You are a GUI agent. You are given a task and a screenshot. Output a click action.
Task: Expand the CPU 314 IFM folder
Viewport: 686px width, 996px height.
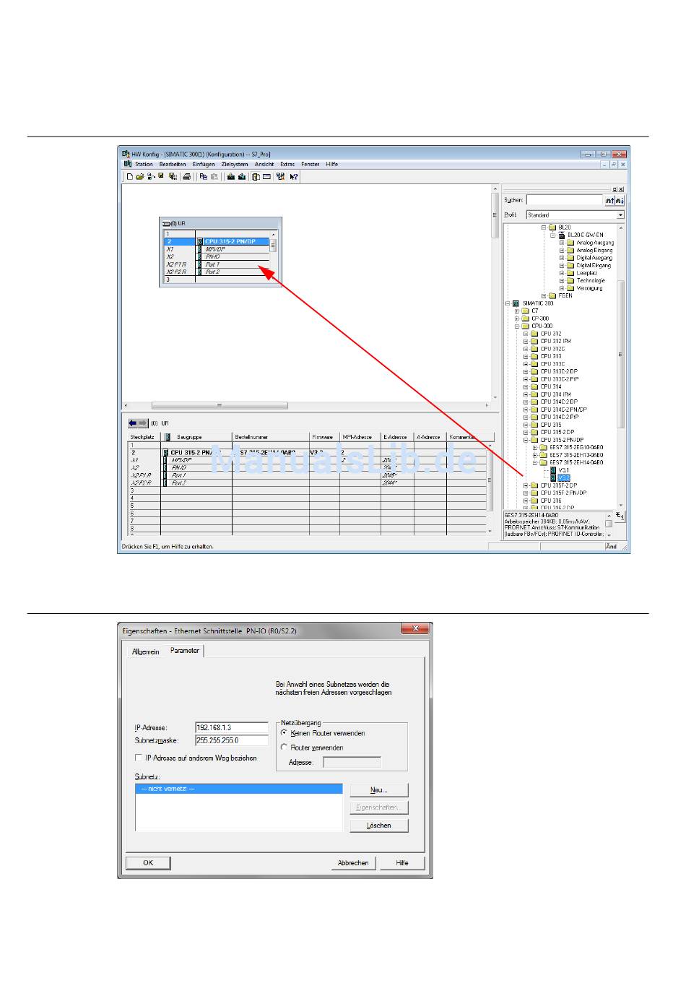click(x=526, y=394)
